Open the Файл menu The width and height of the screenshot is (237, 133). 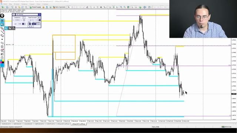(x=5, y=4)
